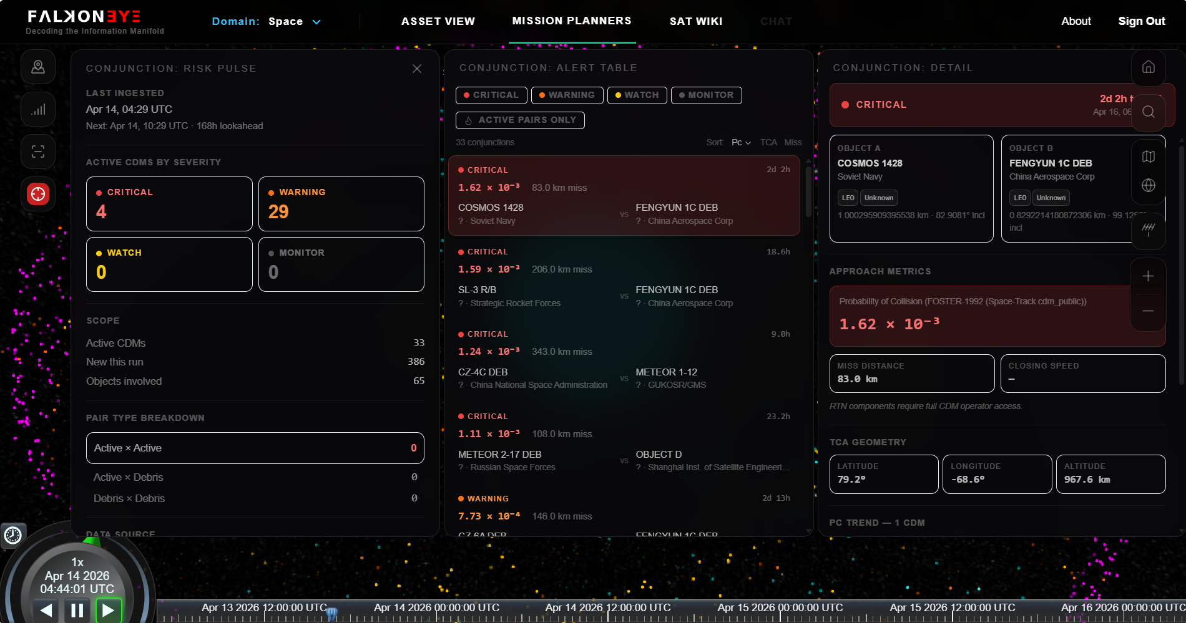This screenshot has height=623, width=1186.
Task: Zoom out with the minus icon
Action: [1148, 311]
